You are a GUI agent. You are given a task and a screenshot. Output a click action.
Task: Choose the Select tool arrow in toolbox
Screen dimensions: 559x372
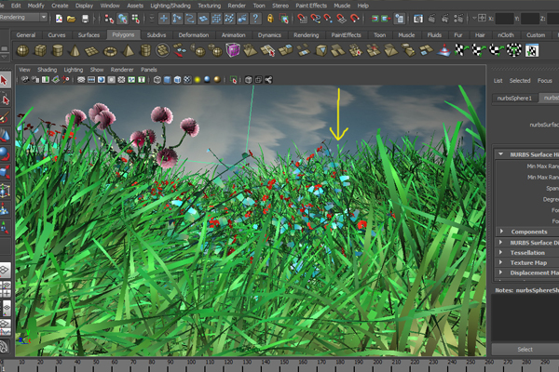pyautogui.click(x=5, y=81)
